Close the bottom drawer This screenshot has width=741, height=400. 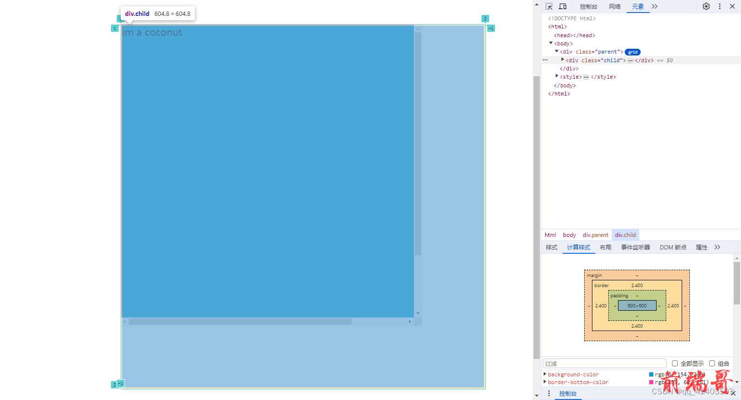(733, 393)
